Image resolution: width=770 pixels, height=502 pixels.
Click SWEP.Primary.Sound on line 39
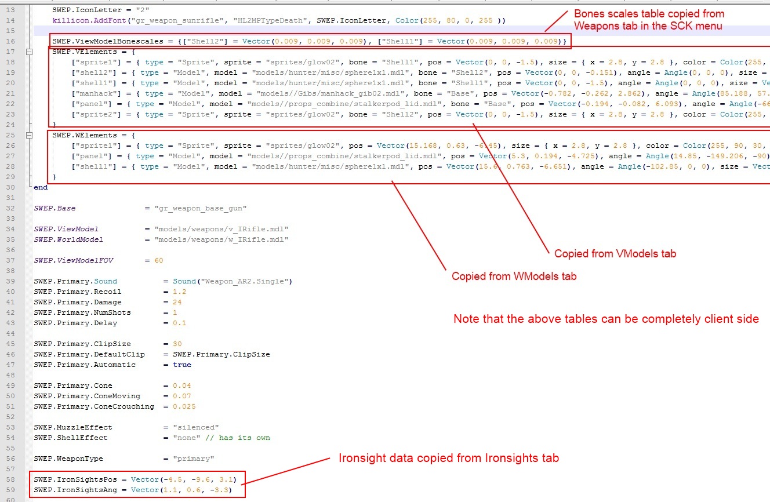tap(75, 282)
